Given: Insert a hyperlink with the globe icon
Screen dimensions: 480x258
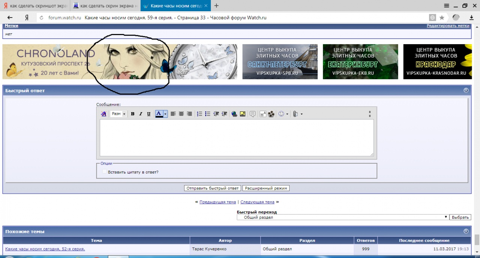Looking at the screenshot, I should pyautogui.click(x=234, y=114).
